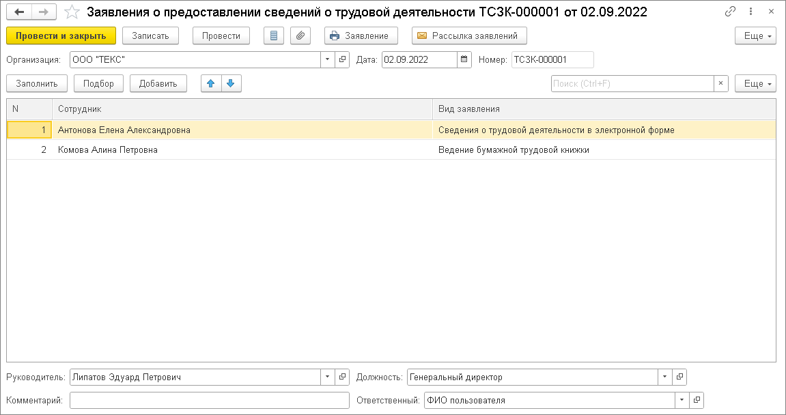This screenshot has width=786, height=415.
Task: Open the document movements report icon
Action: pyautogui.click(x=274, y=35)
